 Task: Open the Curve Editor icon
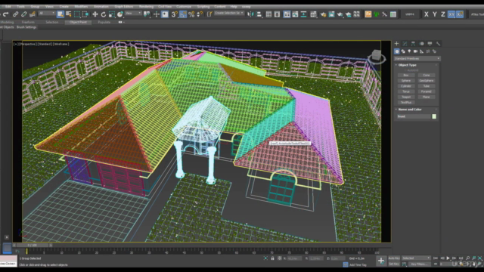click(296, 14)
